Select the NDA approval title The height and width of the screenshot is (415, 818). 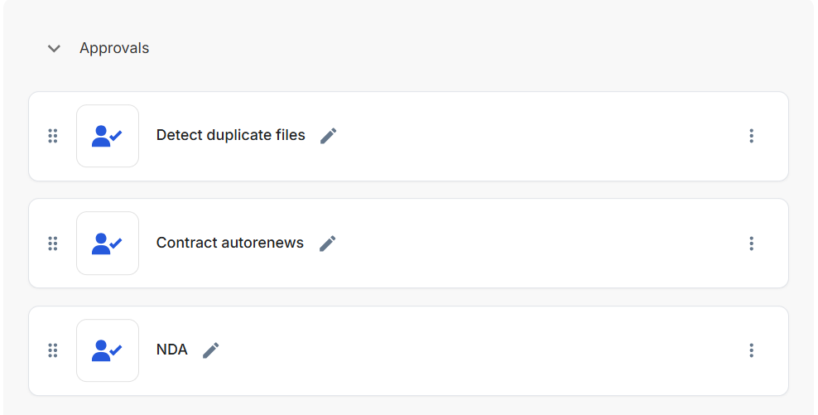click(171, 350)
